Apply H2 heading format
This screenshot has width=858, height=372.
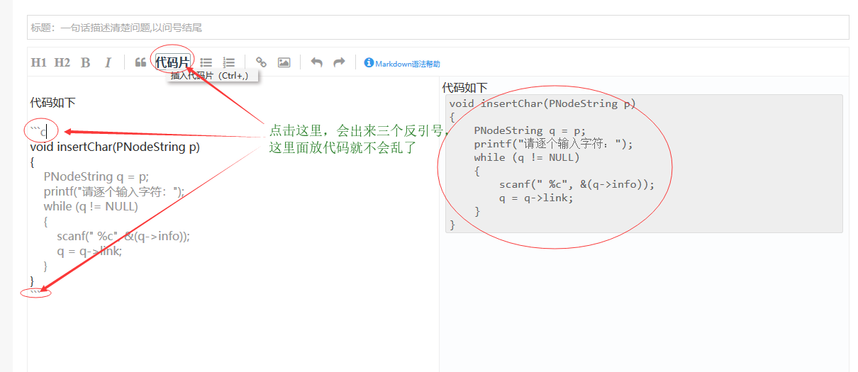[62, 62]
